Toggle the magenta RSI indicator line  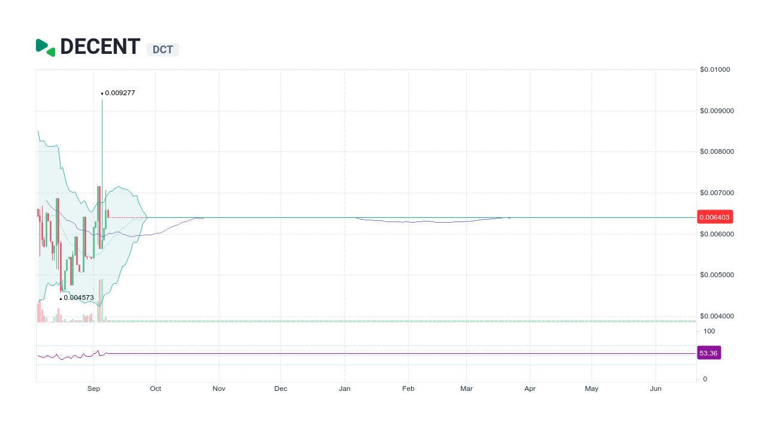point(360,353)
